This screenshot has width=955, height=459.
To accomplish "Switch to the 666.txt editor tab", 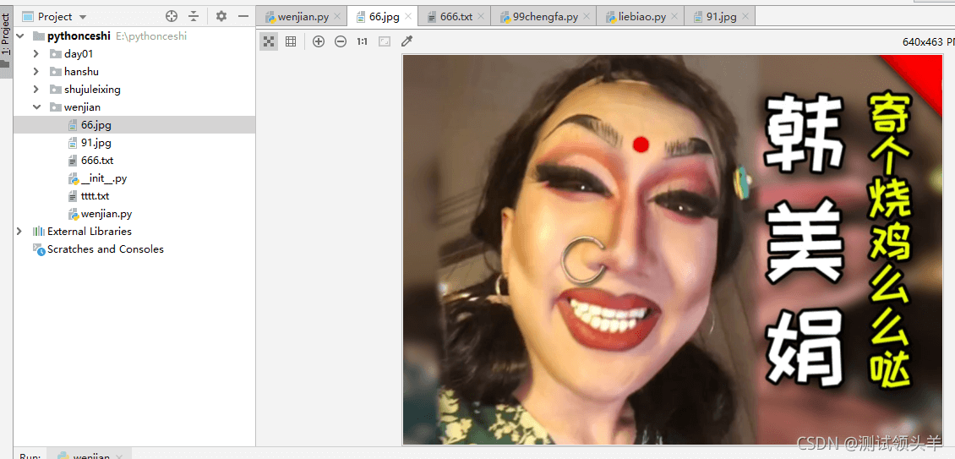I will (456, 16).
